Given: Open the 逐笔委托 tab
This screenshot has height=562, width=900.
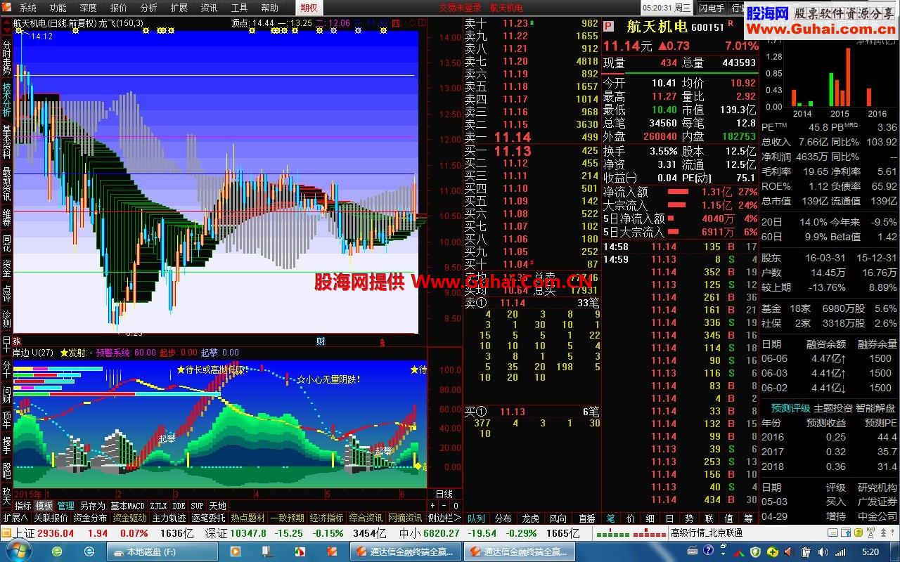Looking at the screenshot, I should (x=209, y=518).
